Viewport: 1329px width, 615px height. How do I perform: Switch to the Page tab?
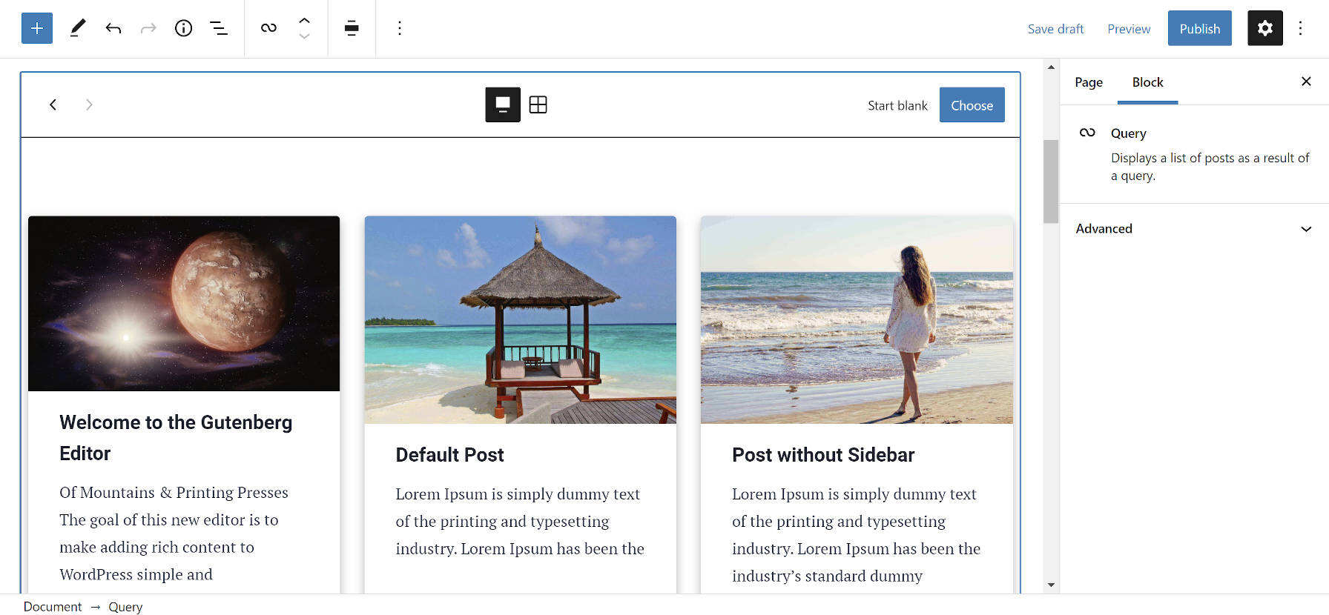(x=1088, y=82)
